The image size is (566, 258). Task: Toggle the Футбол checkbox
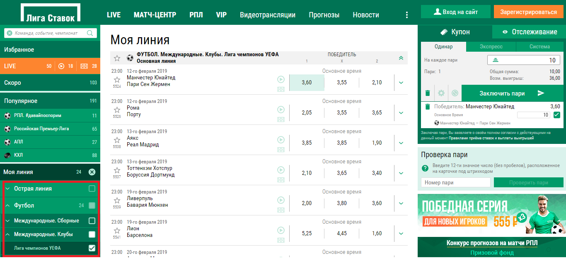pyautogui.click(x=92, y=205)
